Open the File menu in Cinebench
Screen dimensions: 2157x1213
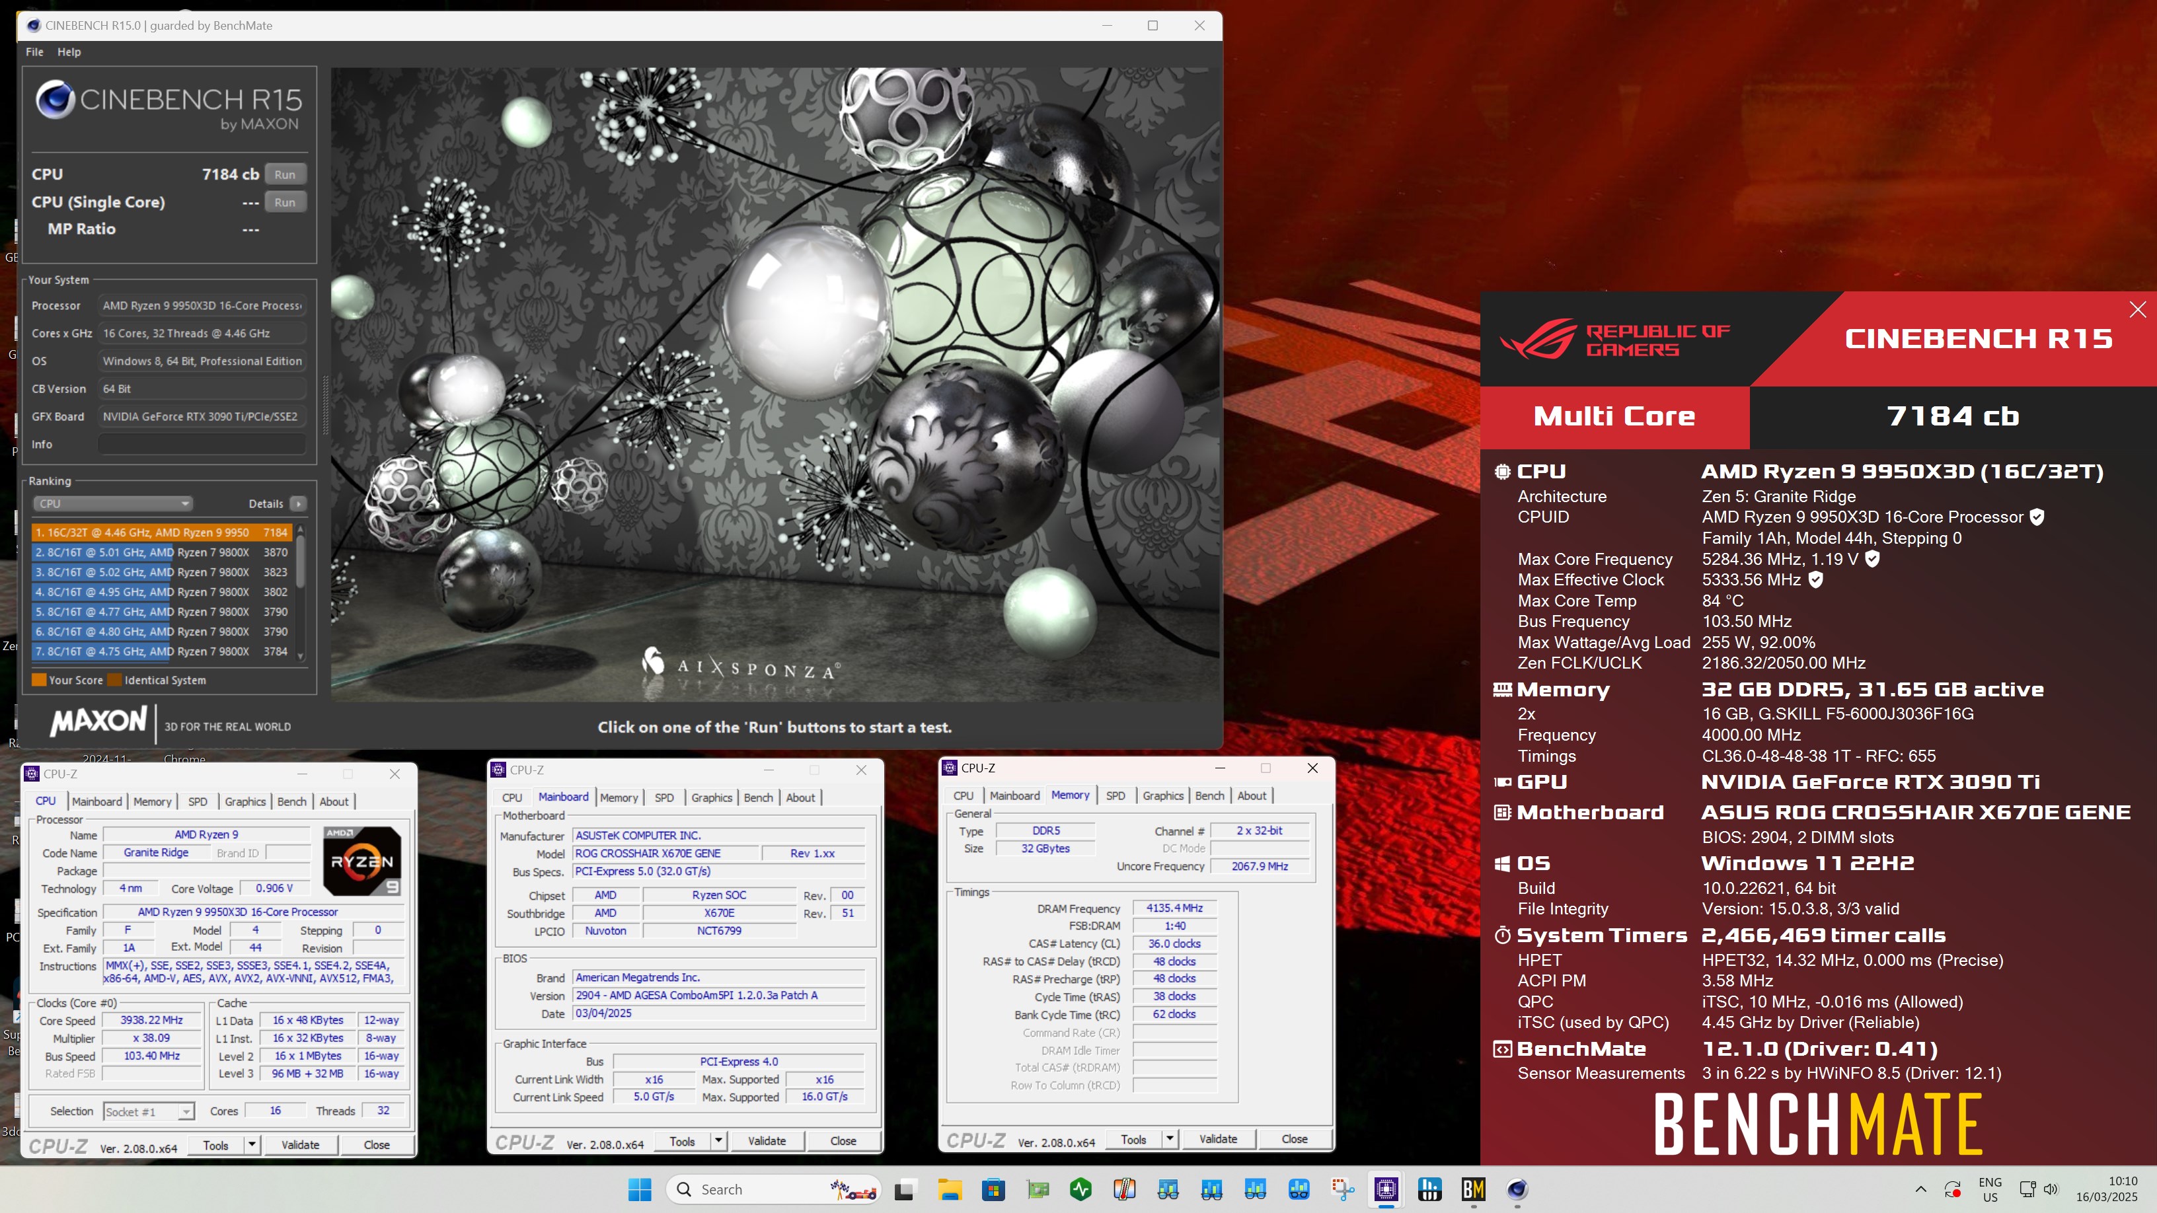coord(34,52)
